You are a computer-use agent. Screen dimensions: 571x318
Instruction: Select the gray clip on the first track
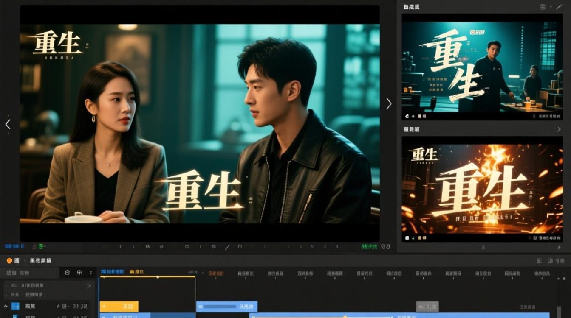(427, 306)
